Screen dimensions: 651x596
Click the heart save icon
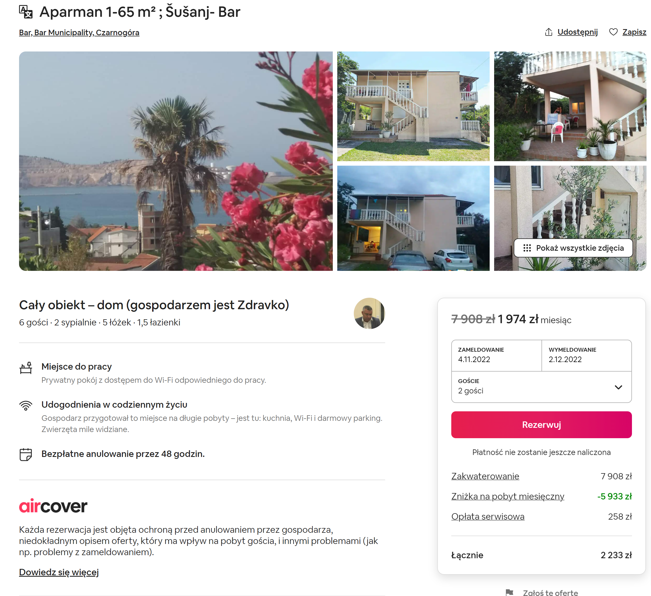(613, 32)
